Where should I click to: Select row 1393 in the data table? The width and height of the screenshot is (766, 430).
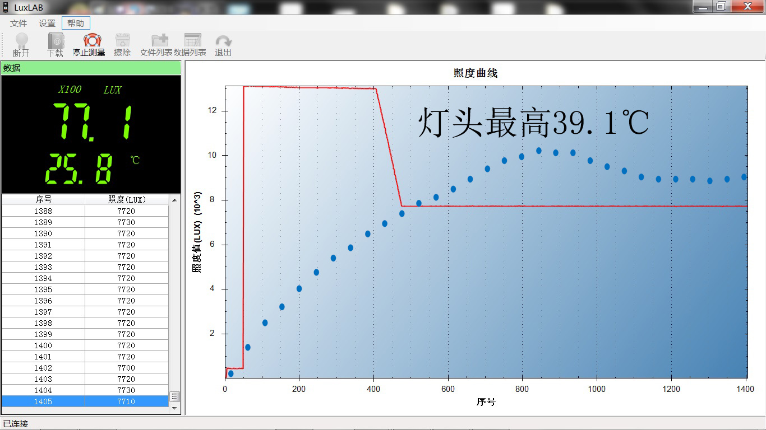pyautogui.click(x=85, y=267)
